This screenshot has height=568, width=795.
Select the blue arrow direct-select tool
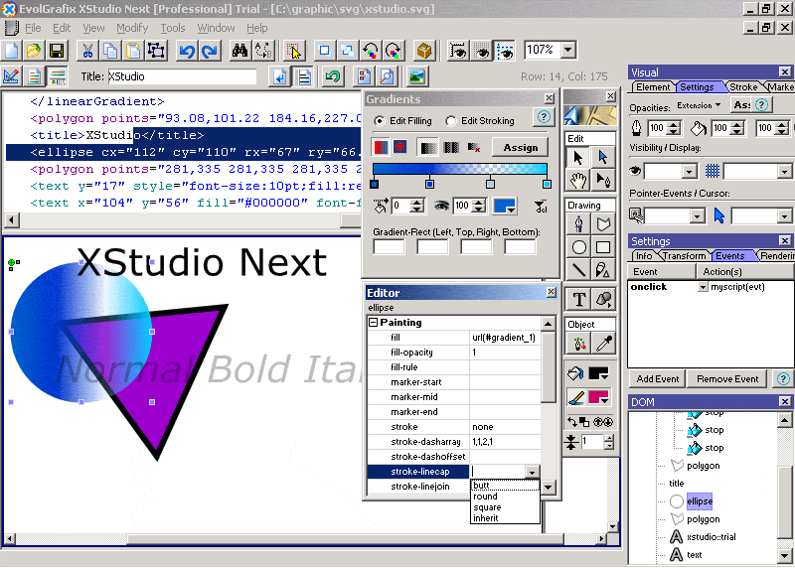tap(603, 157)
